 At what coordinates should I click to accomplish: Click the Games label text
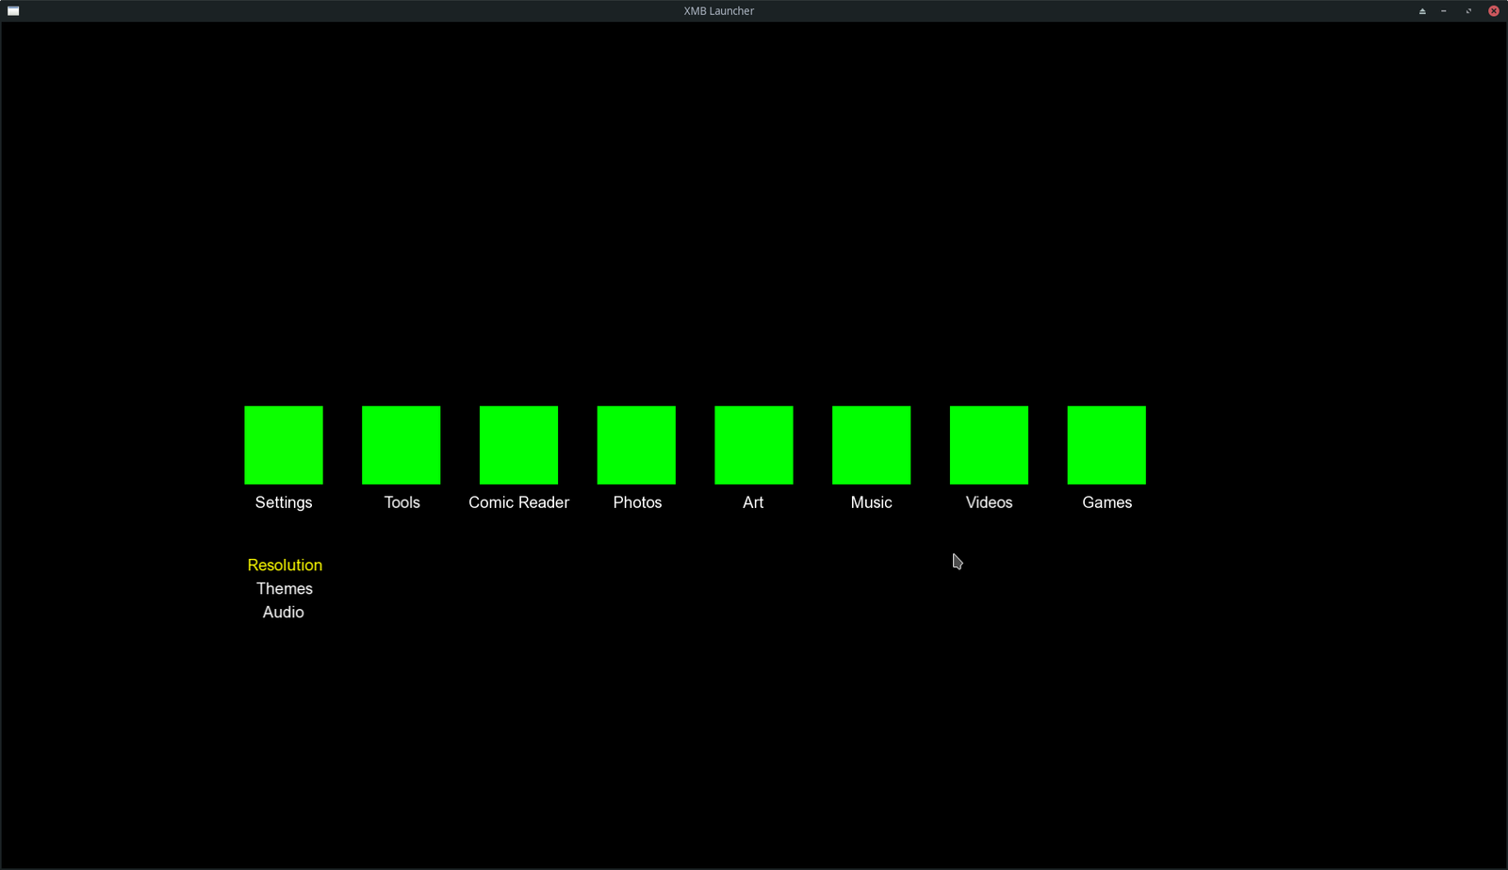pyautogui.click(x=1107, y=502)
